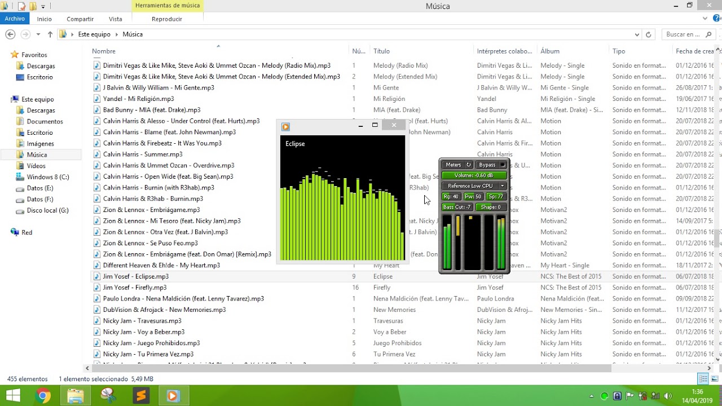722x406 pixels.
Task: Open the Documentos folder in navigation pane
Action: pyautogui.click(x=45, y=121)
